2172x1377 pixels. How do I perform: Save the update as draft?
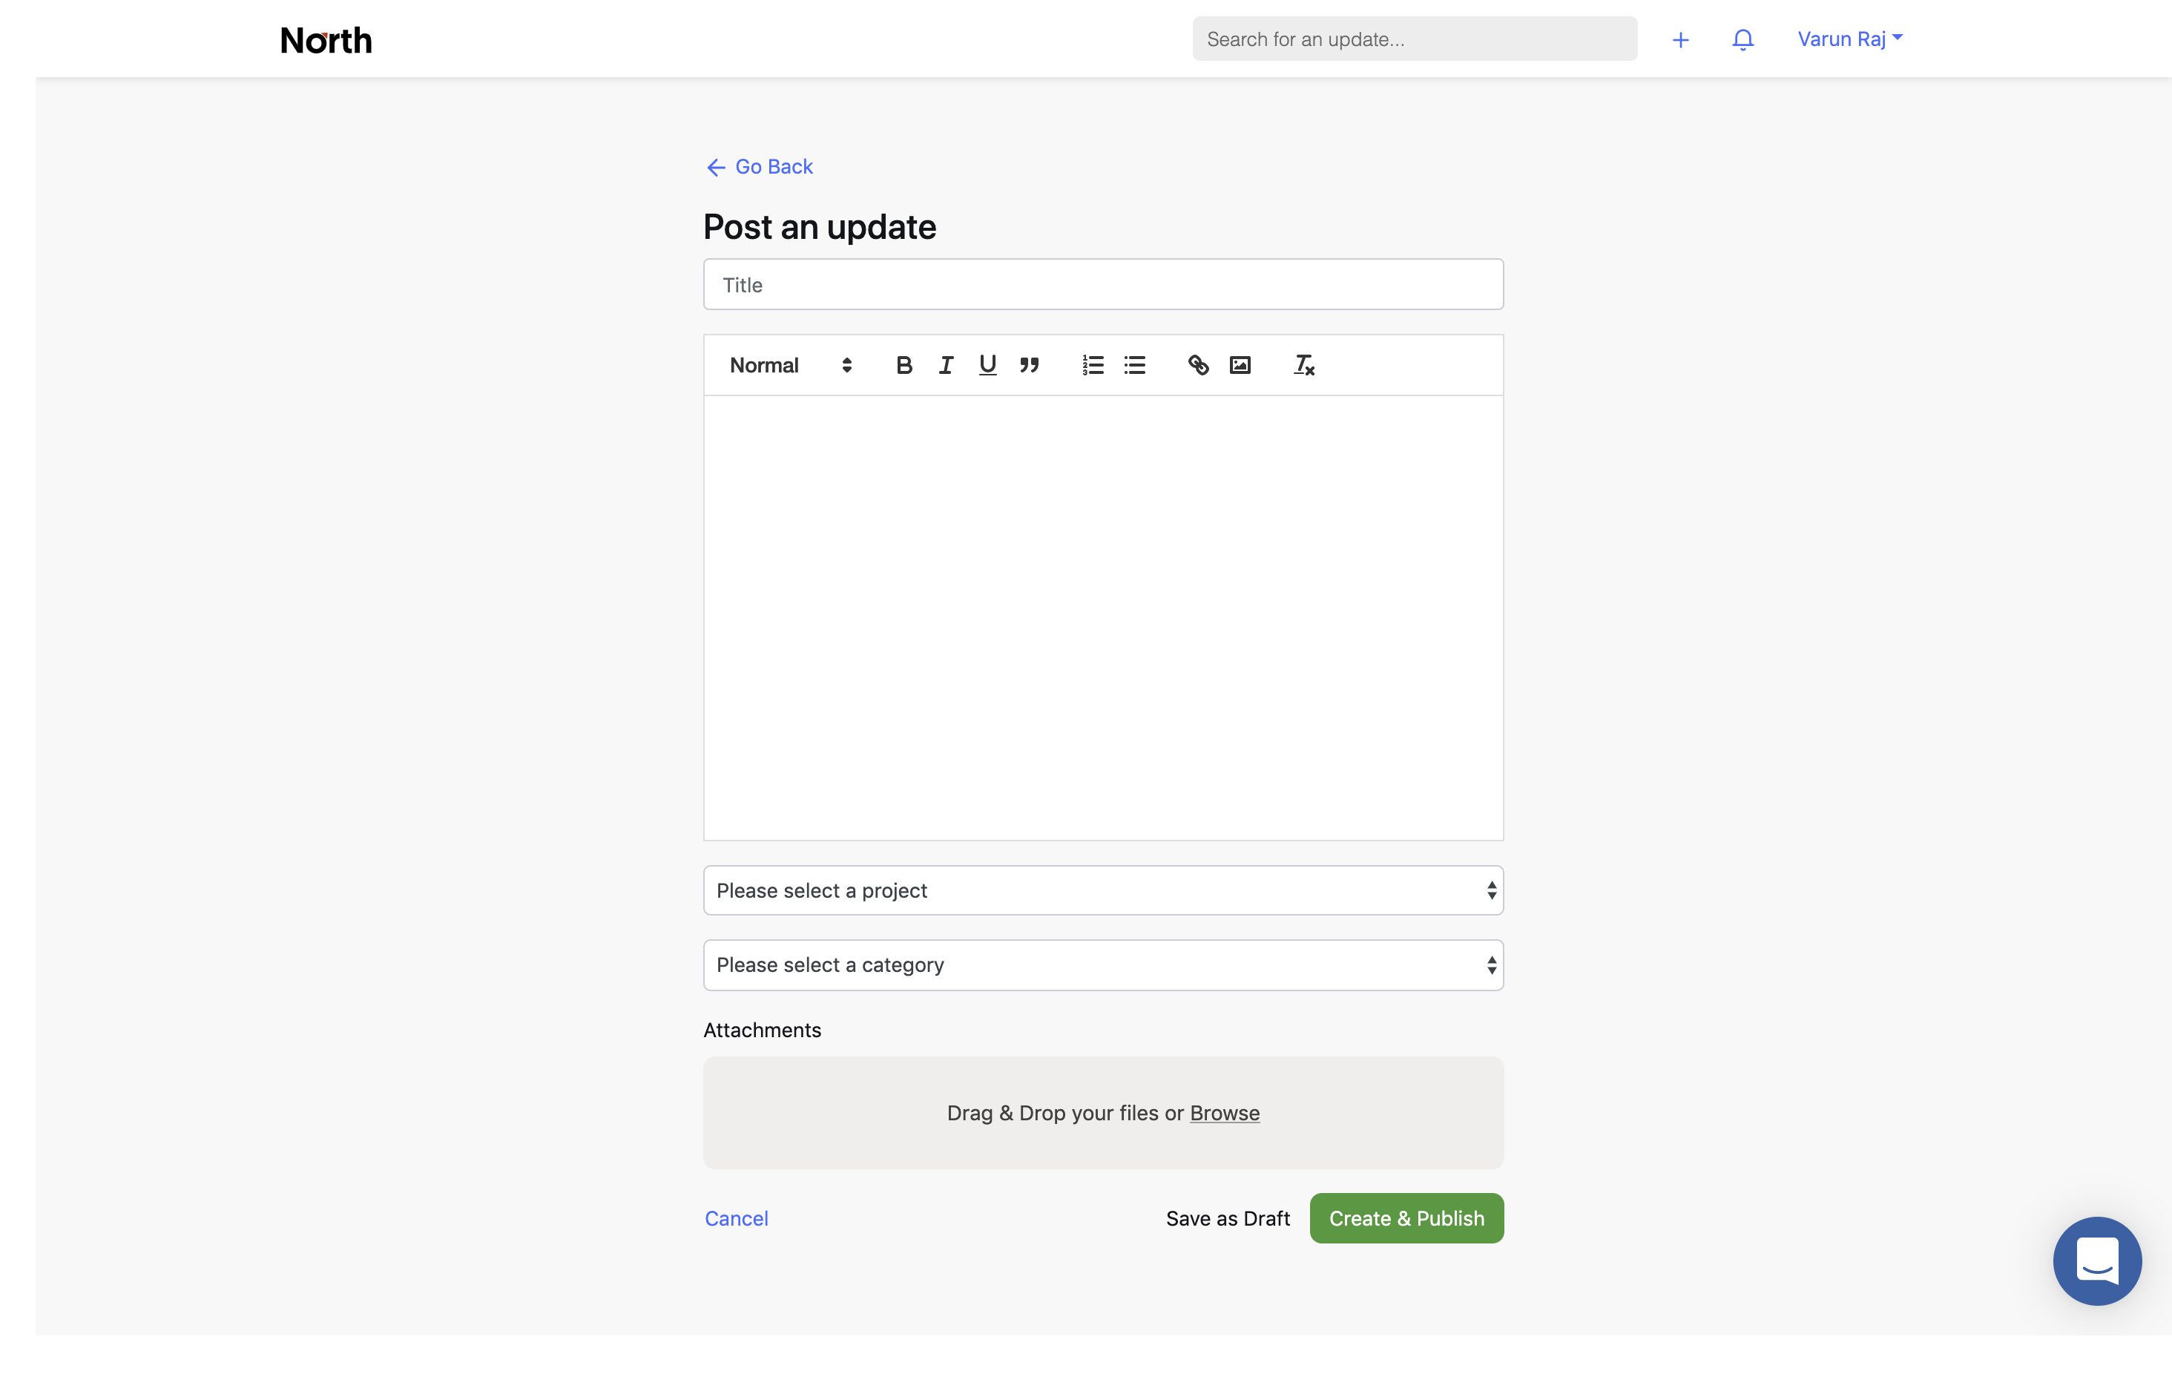tap(1228, 1218)
